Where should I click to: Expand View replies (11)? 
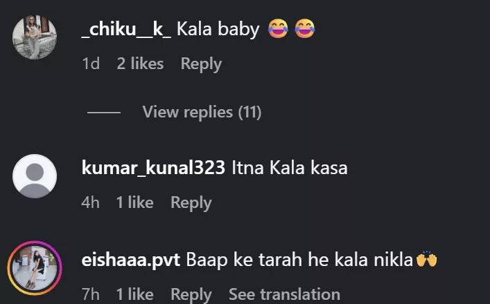pyautogui.click(x=202, y=112)
